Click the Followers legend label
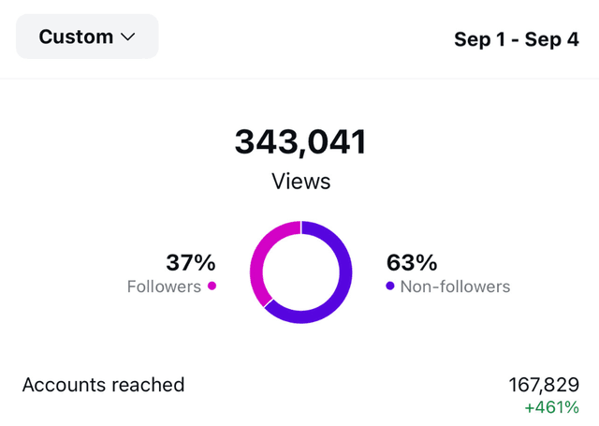599x426 pixels. click(x=164, y=286)
